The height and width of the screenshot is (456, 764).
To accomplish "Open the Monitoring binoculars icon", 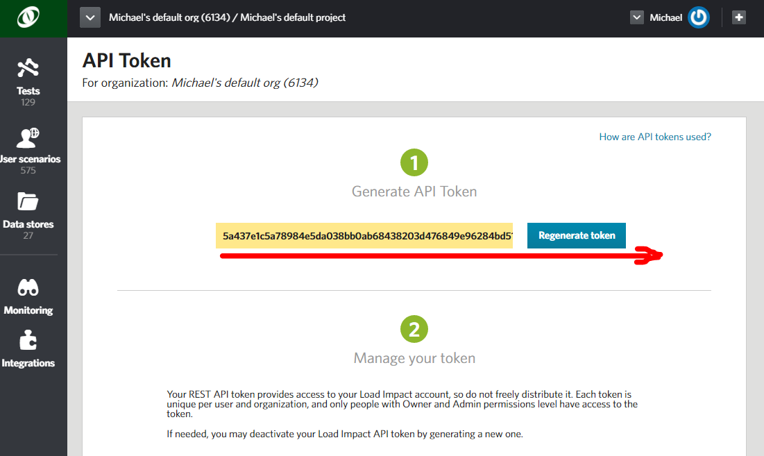I will [28, 287].
